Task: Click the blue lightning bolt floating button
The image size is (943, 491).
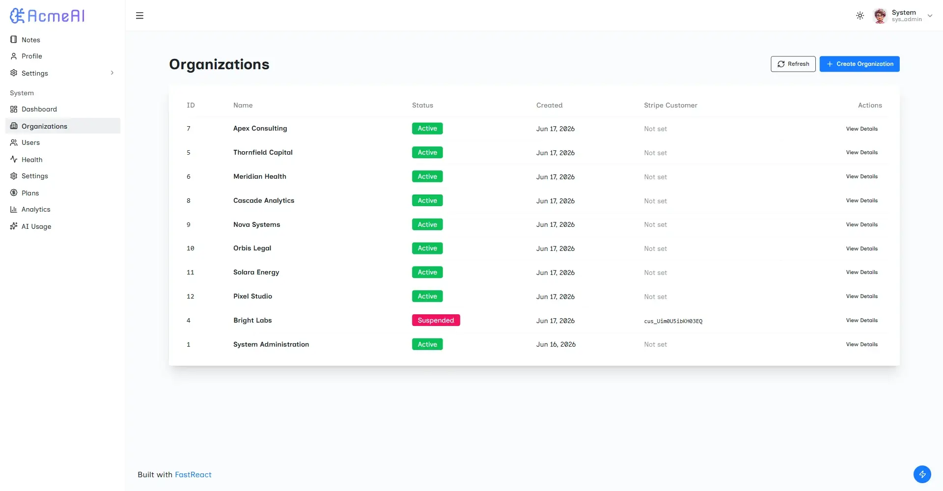Action: coord(922,474)
